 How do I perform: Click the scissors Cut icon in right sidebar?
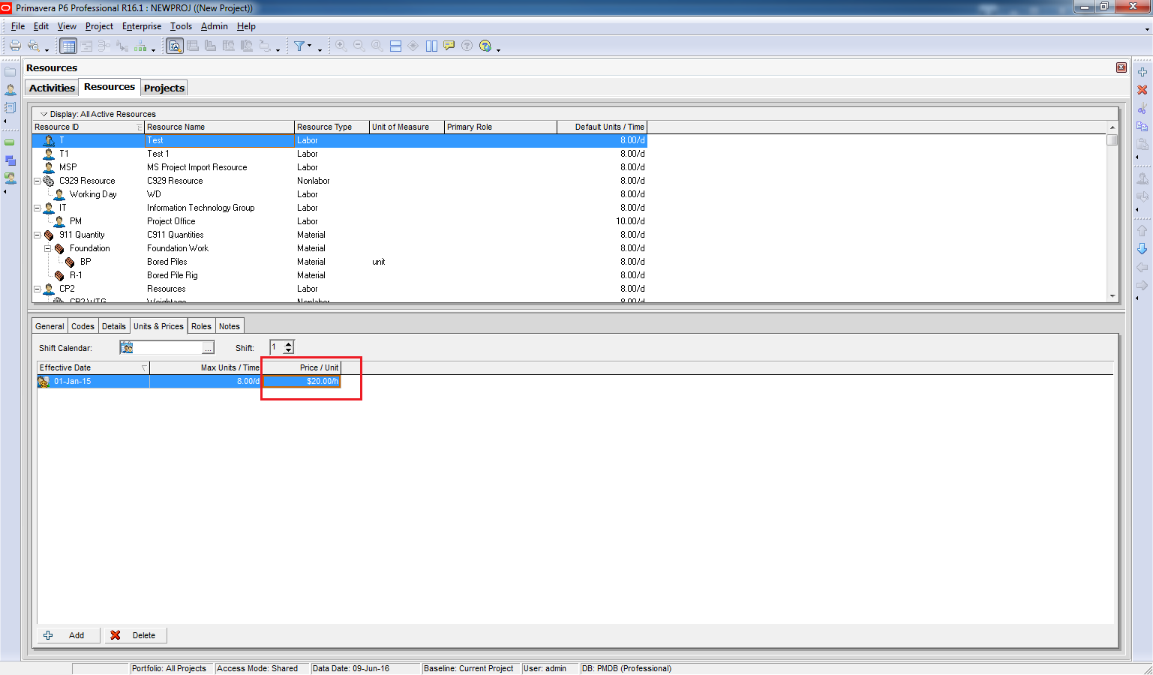[1142, 109]
